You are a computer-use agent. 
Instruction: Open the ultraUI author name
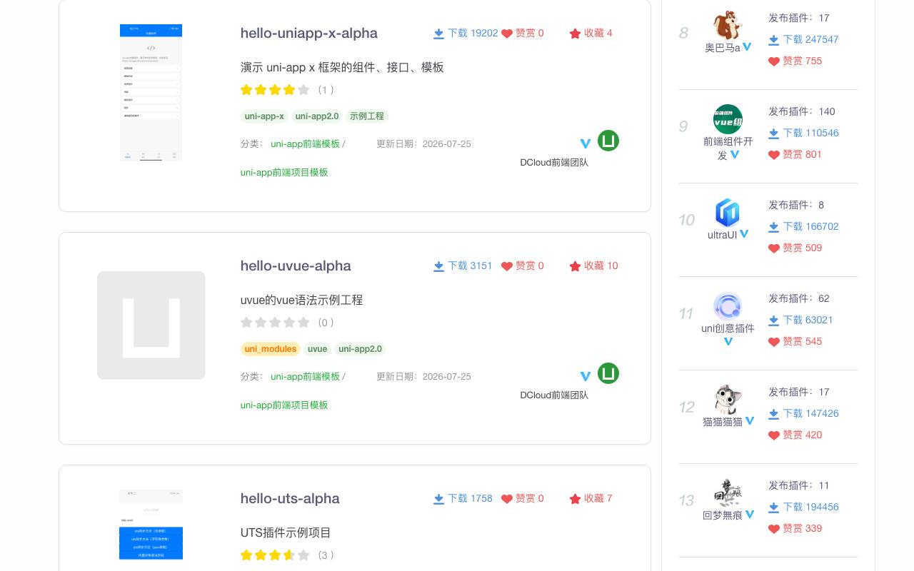723,235
